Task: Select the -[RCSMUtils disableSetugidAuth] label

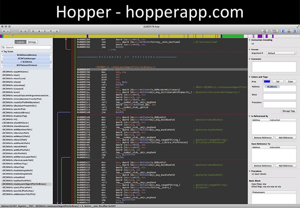Action: point(17,171)
